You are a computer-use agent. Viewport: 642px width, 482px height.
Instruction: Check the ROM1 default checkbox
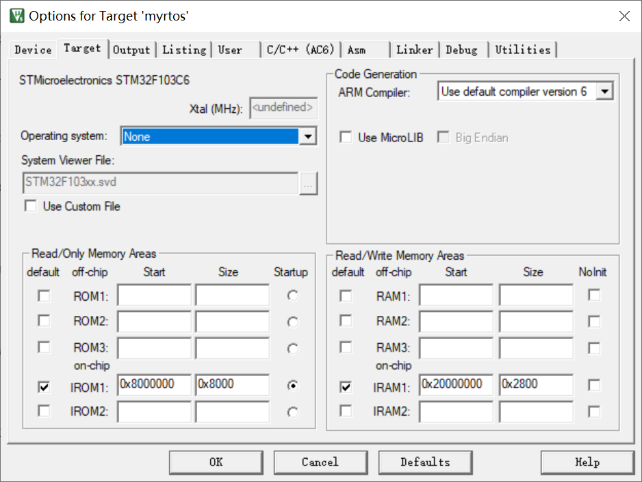click(x=44, y=295)
